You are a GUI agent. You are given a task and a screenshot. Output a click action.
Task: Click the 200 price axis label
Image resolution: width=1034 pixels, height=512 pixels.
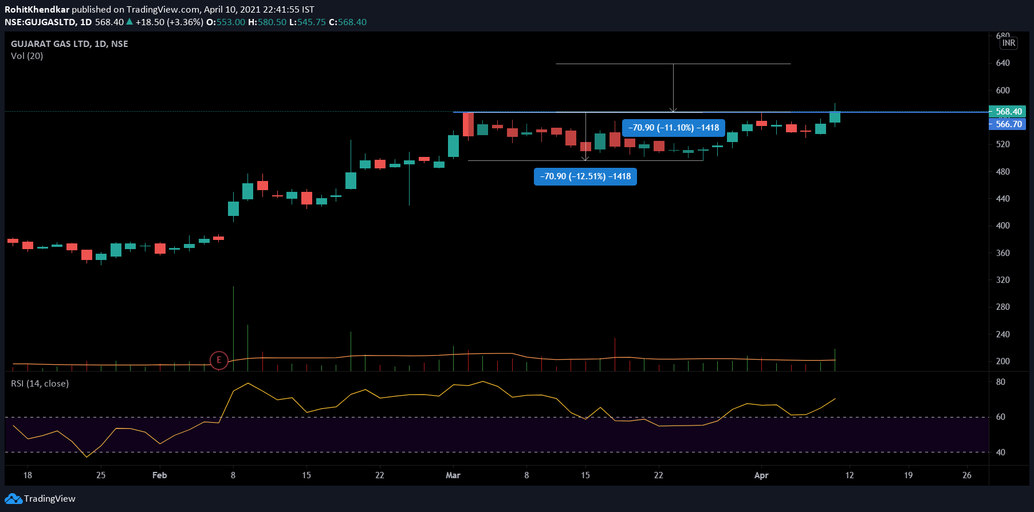[1003, 361]
